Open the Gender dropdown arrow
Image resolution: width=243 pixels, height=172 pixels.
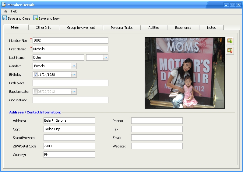point(74,66)
